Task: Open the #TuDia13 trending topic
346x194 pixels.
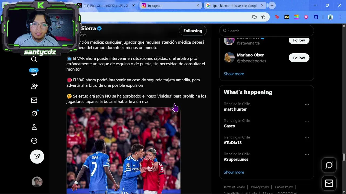Action: point(233,143)
